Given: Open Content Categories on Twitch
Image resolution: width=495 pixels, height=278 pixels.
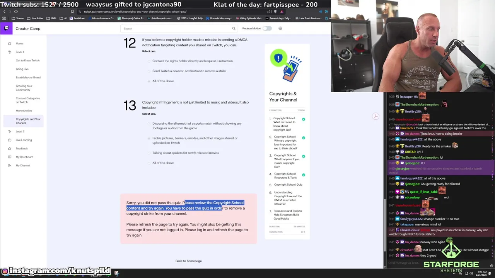Looking at the screenshot, I should (28, 100).
